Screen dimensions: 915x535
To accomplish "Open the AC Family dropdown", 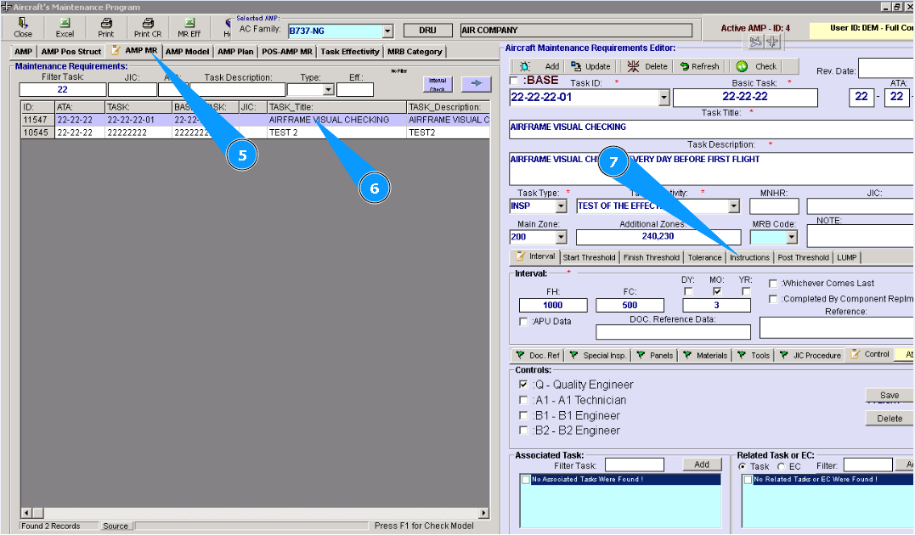I will coord(388,31).
